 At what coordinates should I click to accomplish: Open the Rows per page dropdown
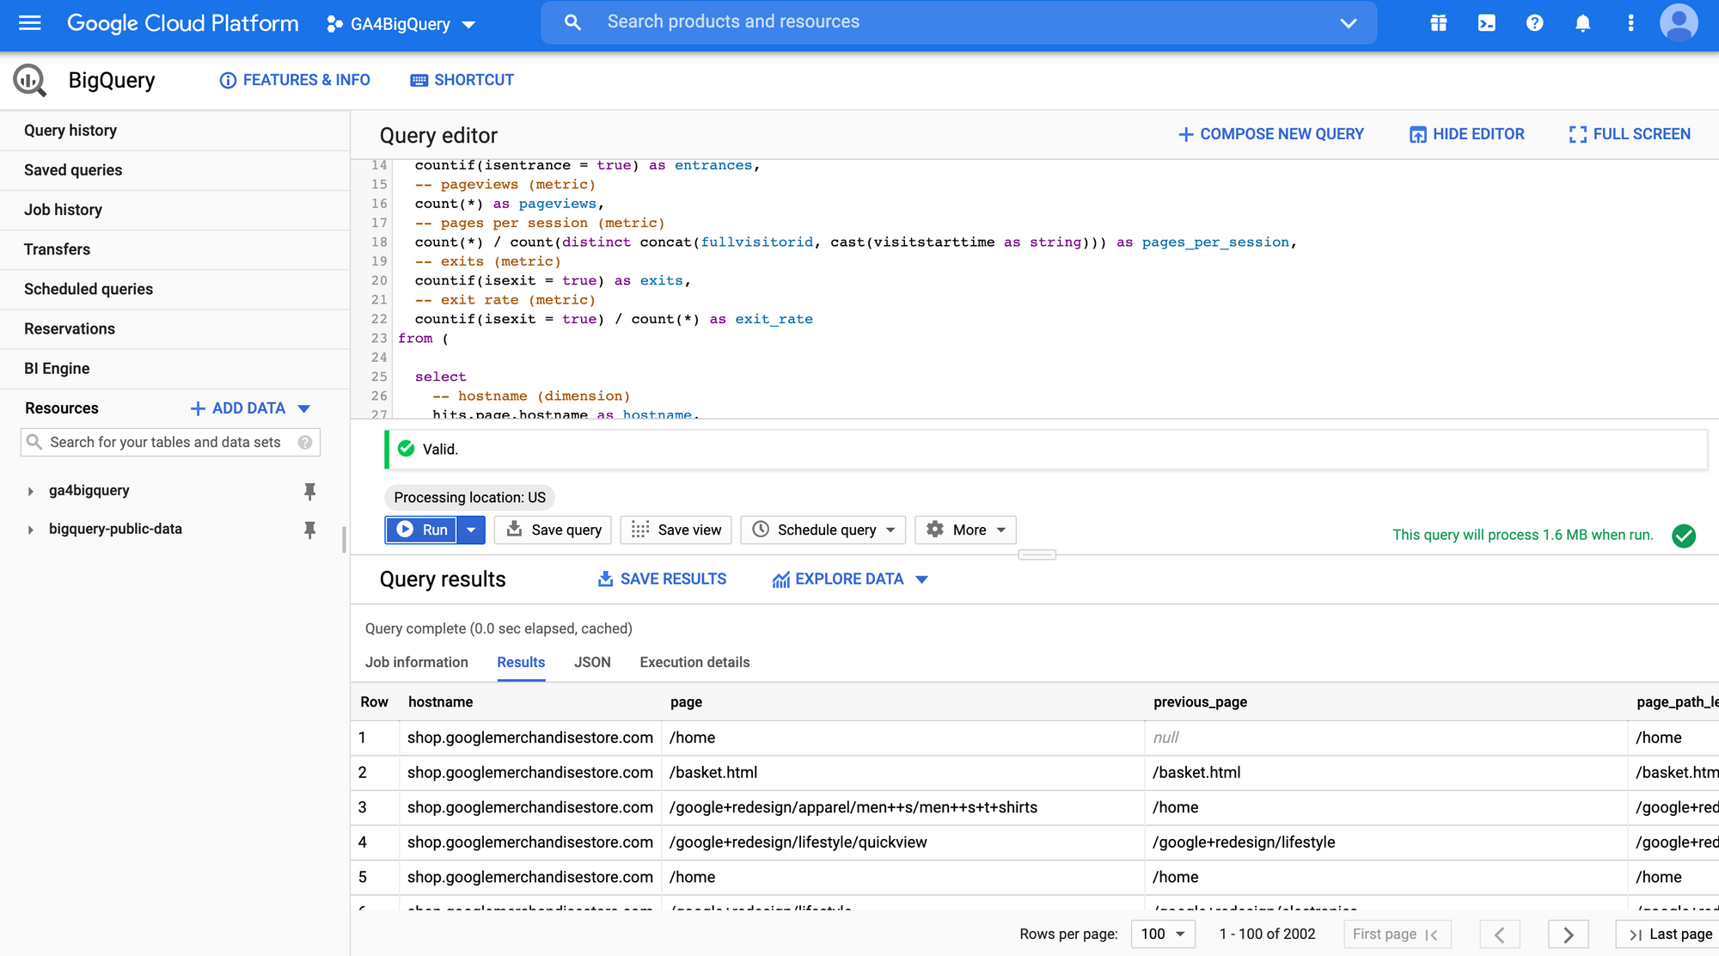[x=1163, y=934]
